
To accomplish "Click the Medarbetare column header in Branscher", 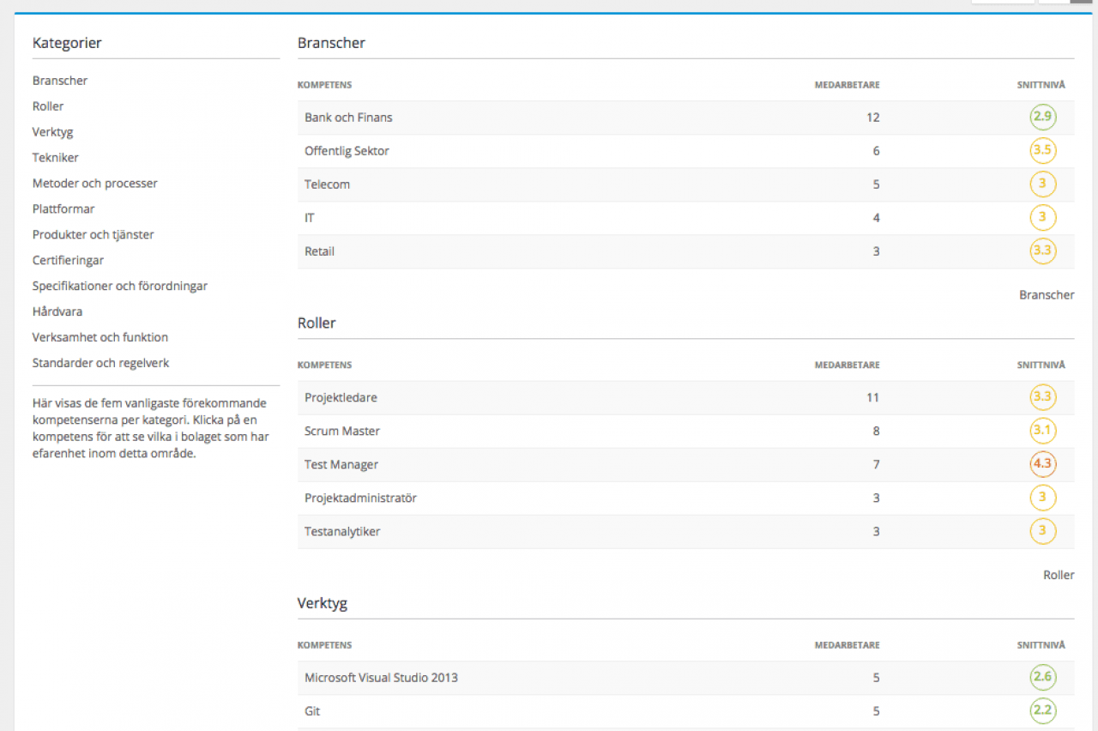I will [846, 85].
